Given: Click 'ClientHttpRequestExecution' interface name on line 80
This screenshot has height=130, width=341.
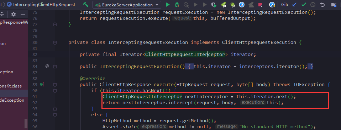Looking at the screenshot, I should point(259,43).
